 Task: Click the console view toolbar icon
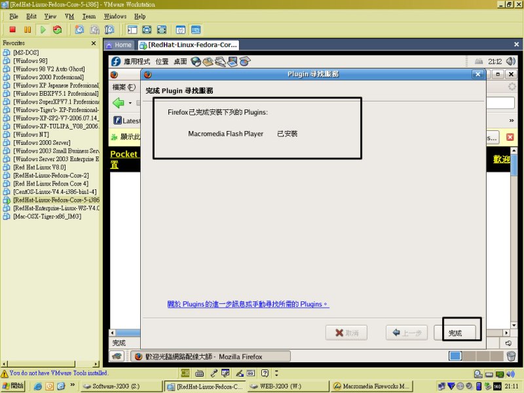(x=196, y=29)
